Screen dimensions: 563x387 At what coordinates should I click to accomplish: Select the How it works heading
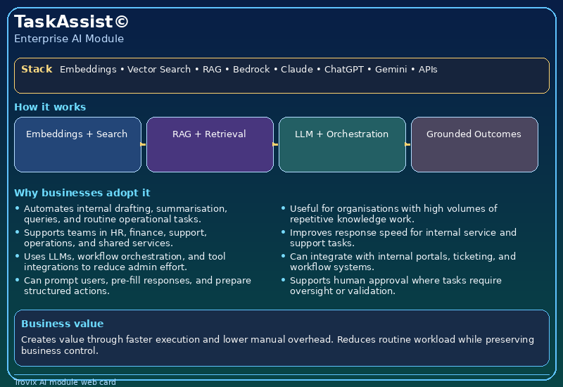click(x=50, y=107)
